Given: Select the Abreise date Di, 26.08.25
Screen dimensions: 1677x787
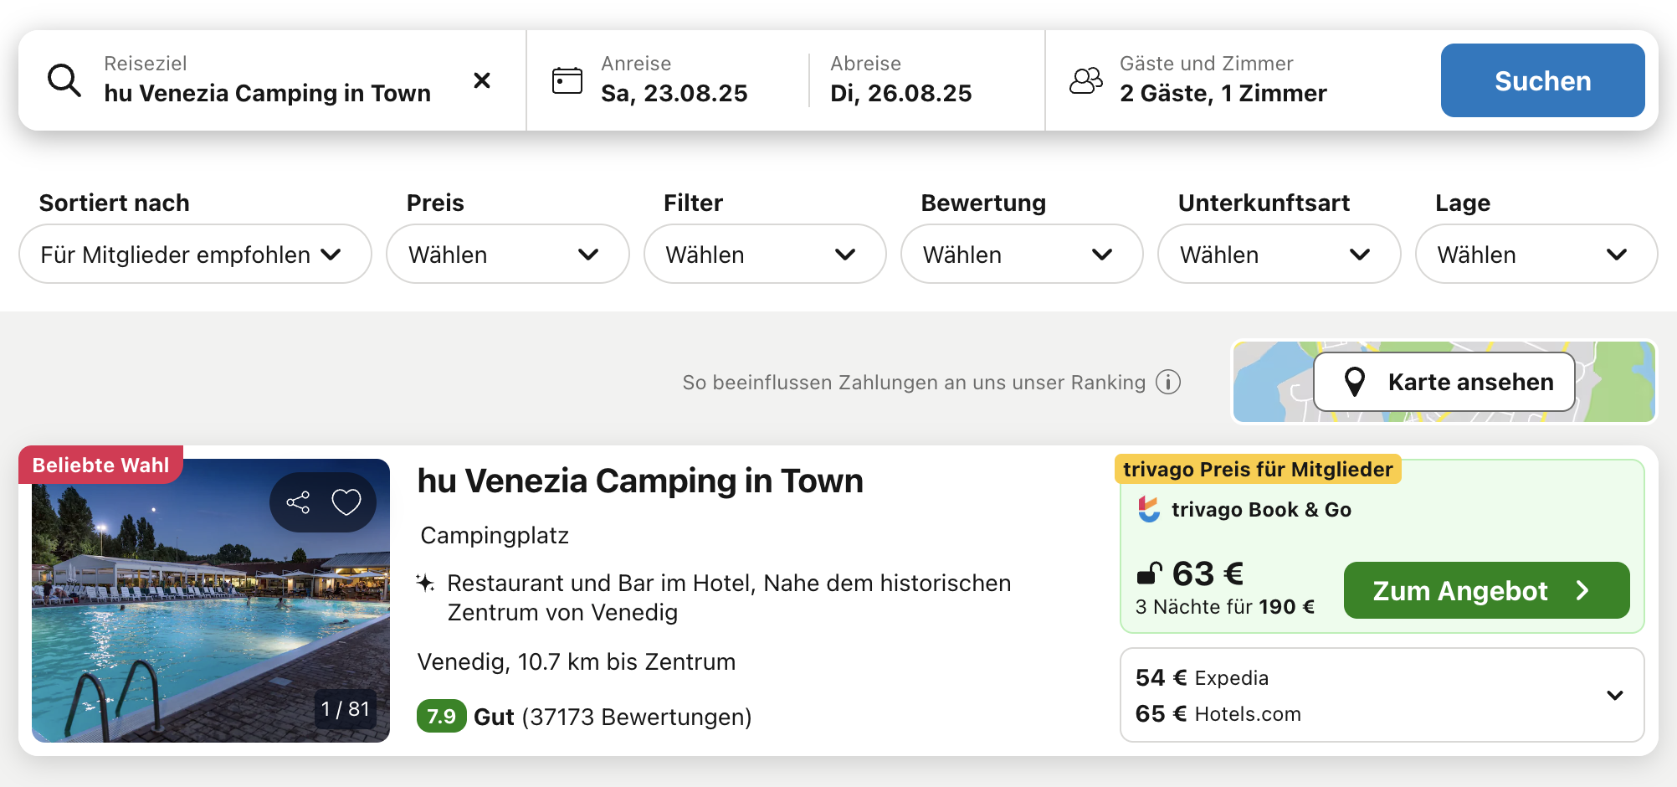Looking at the screenshot, I should 901,80.
